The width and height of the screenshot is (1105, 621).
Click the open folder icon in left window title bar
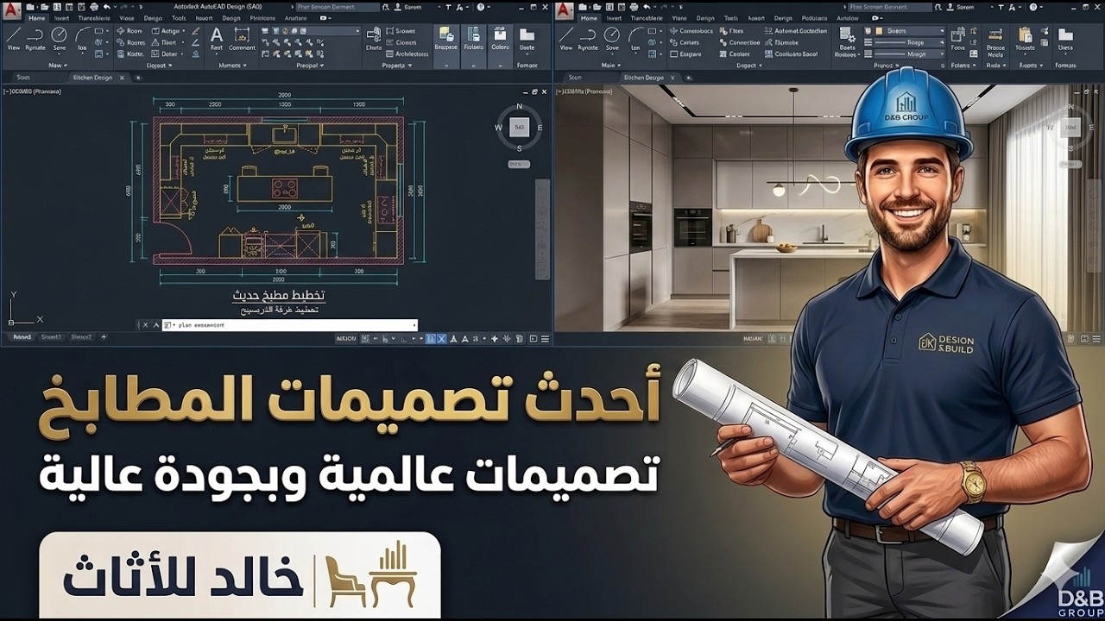44,7
